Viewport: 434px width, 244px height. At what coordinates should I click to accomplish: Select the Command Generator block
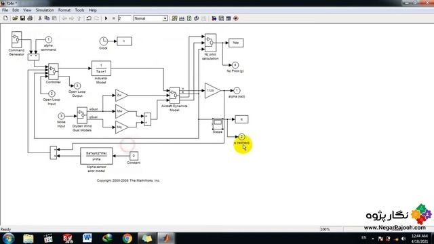coord(16,39)
